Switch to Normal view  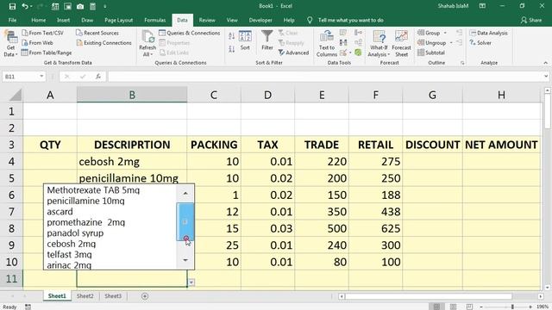tap(437, 307)
